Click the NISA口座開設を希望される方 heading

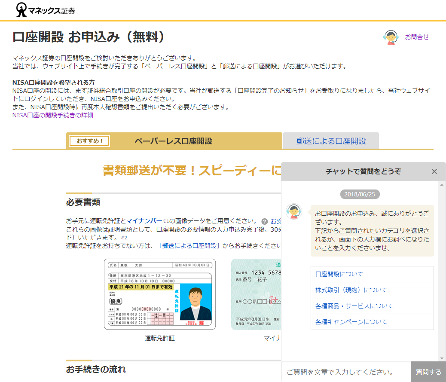click(53, 83)
